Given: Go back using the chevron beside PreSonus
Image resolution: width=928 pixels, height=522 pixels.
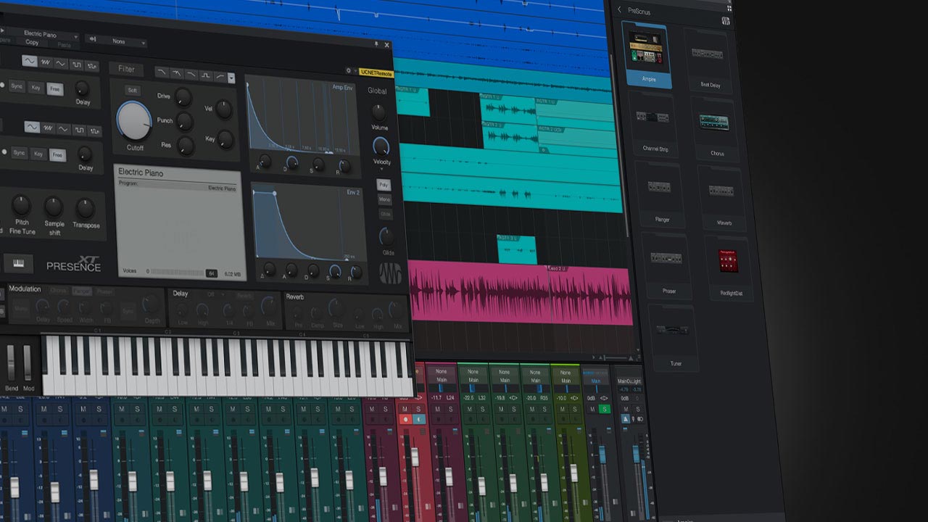Looking at the screenshot, I should click(620, 10).
